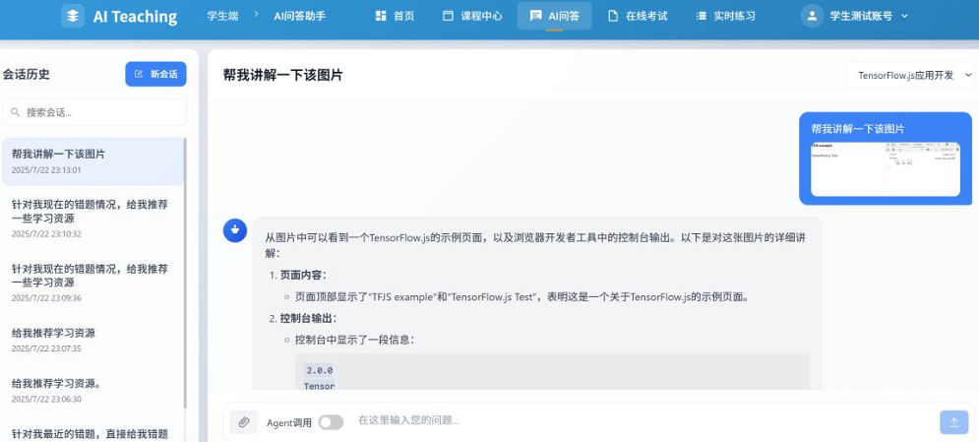The width and height of the screenshot is (979, 442).
Task: Click the 实时练习 list icon
Action: (702, 16)
